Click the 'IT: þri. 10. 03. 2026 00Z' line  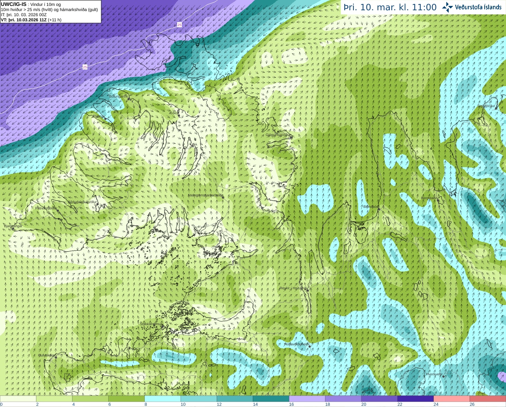[24, 15]
